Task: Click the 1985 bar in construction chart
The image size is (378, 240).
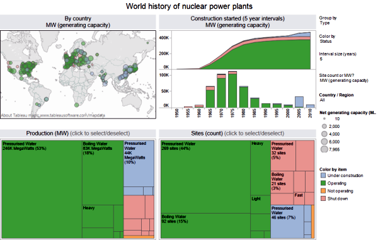Action: pos(255,103)
